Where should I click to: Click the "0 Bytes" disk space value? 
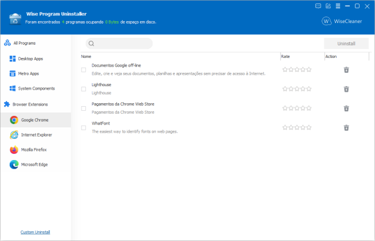click(x=112, y=22)
